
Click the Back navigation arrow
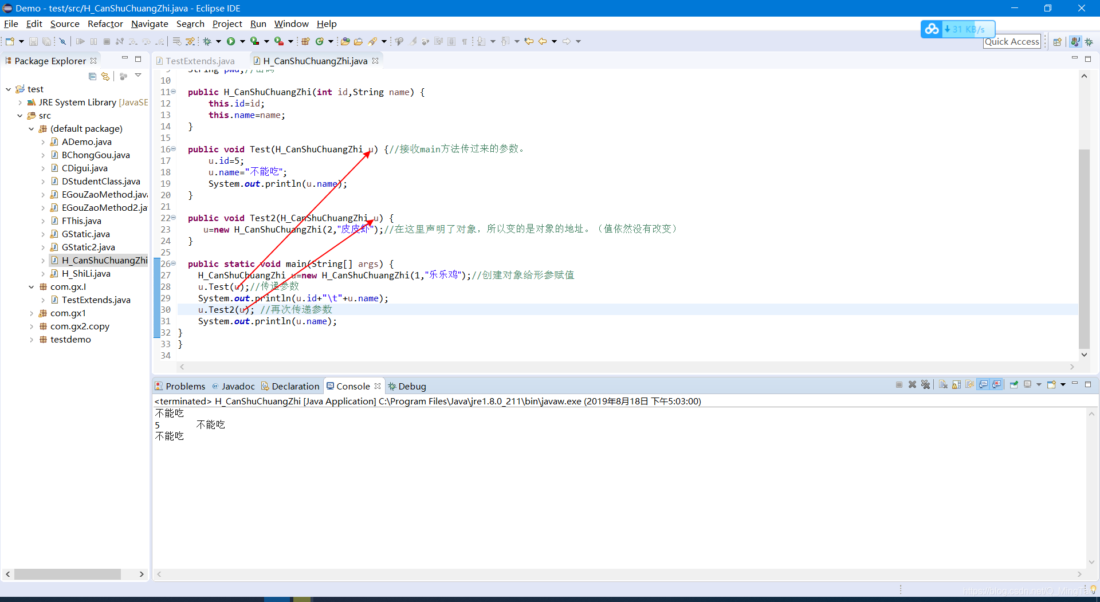coord(543,41)
